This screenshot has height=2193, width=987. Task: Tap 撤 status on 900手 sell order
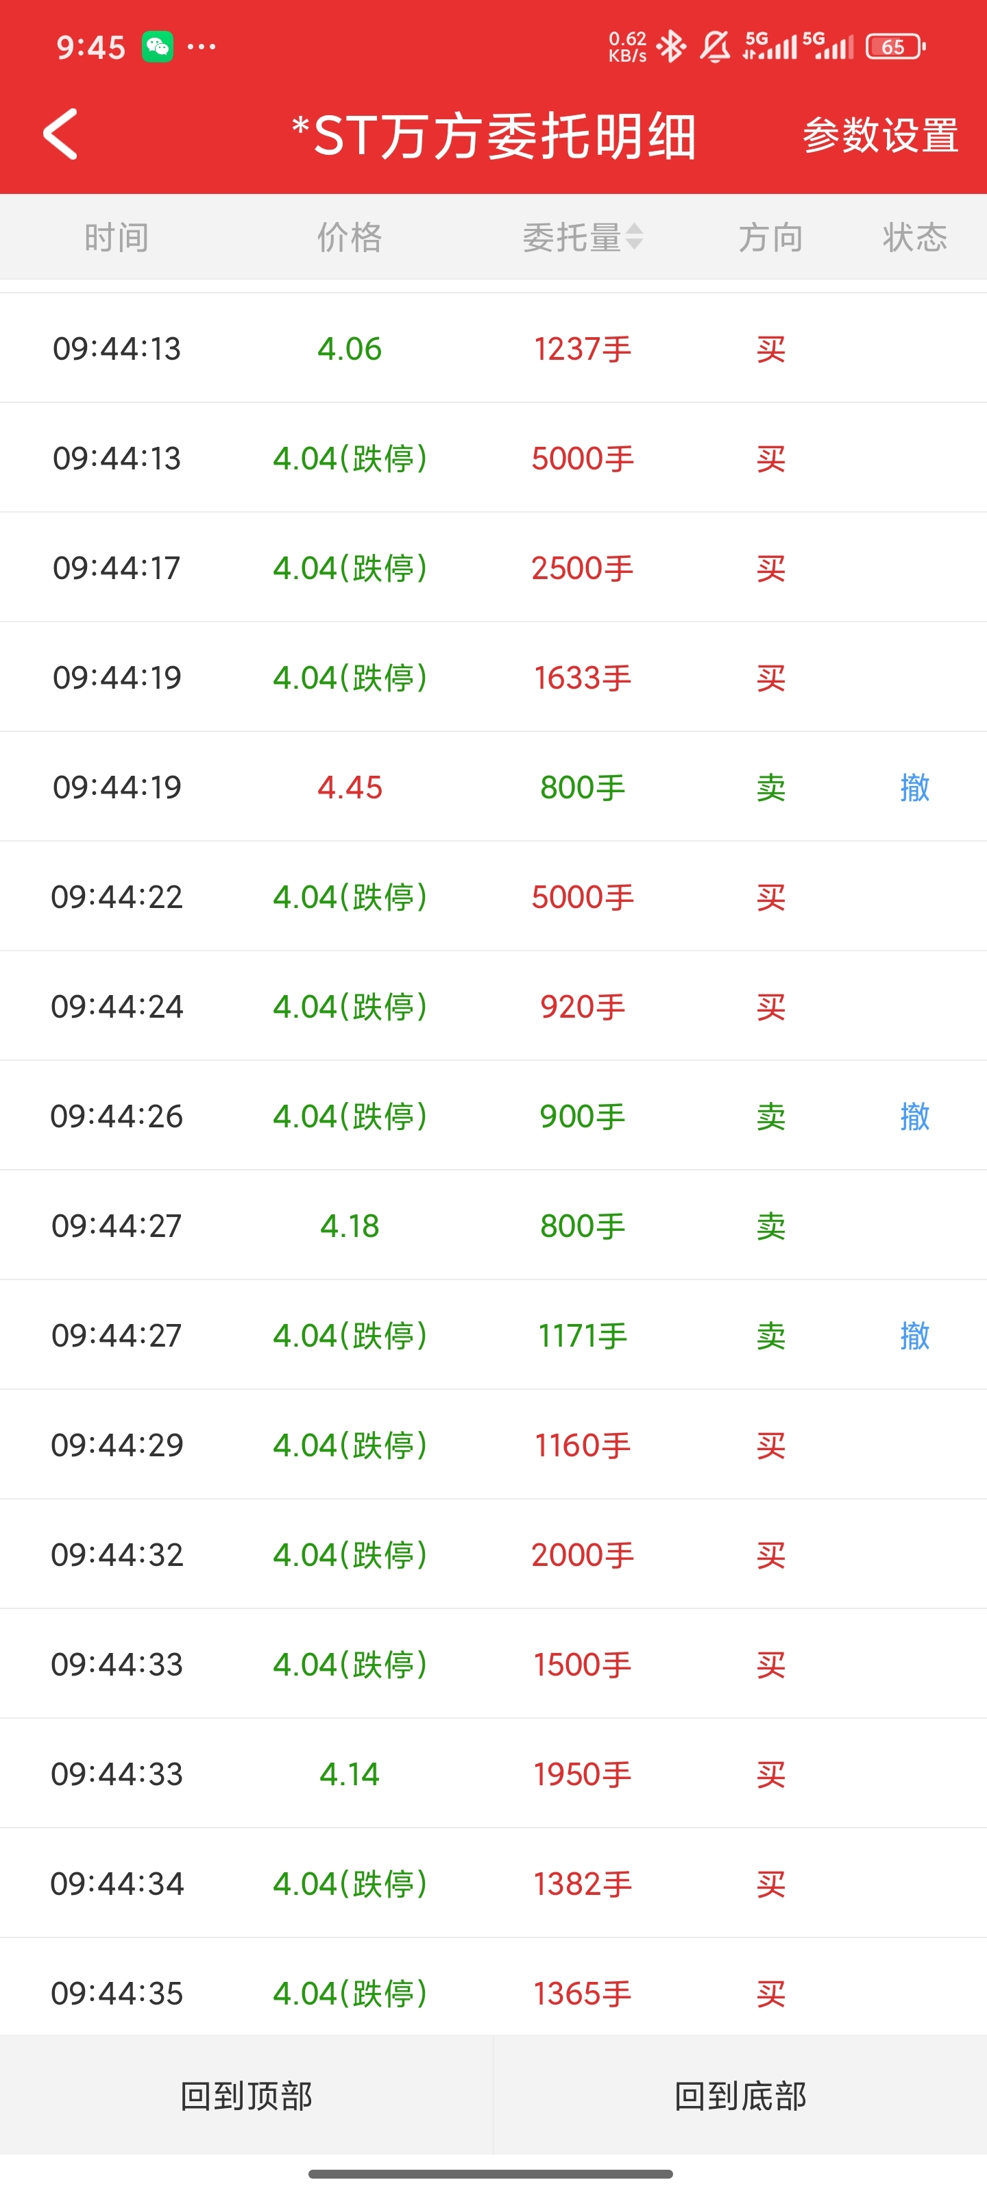point(914,1116)
